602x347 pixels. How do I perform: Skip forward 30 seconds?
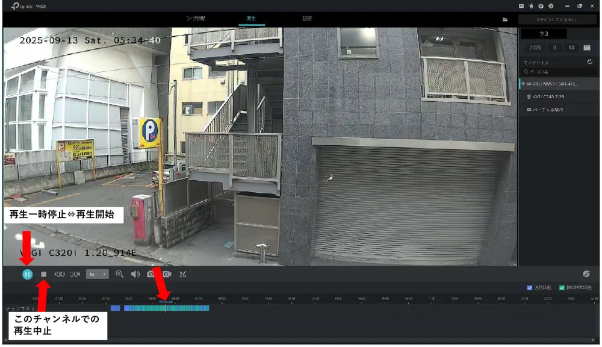click(x=75, y=274)
